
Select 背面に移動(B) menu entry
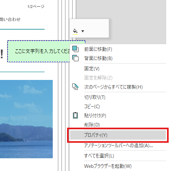[118, 58]
